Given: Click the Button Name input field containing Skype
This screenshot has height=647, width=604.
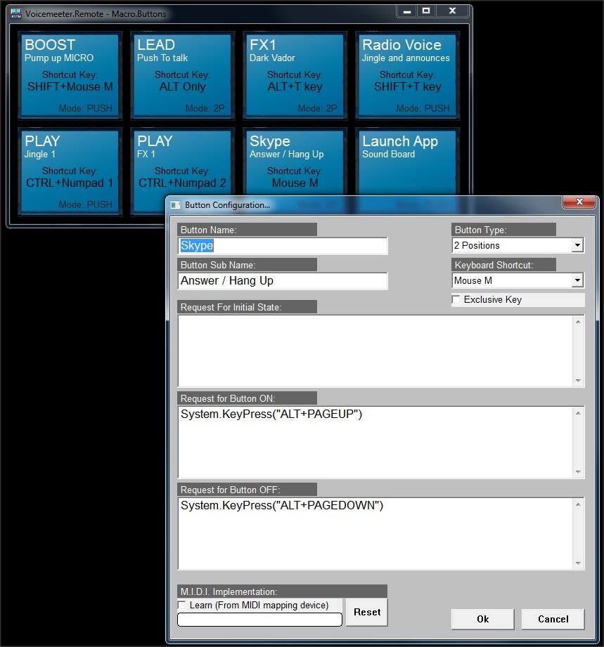Looking at the screenshot, I should 283,245.
